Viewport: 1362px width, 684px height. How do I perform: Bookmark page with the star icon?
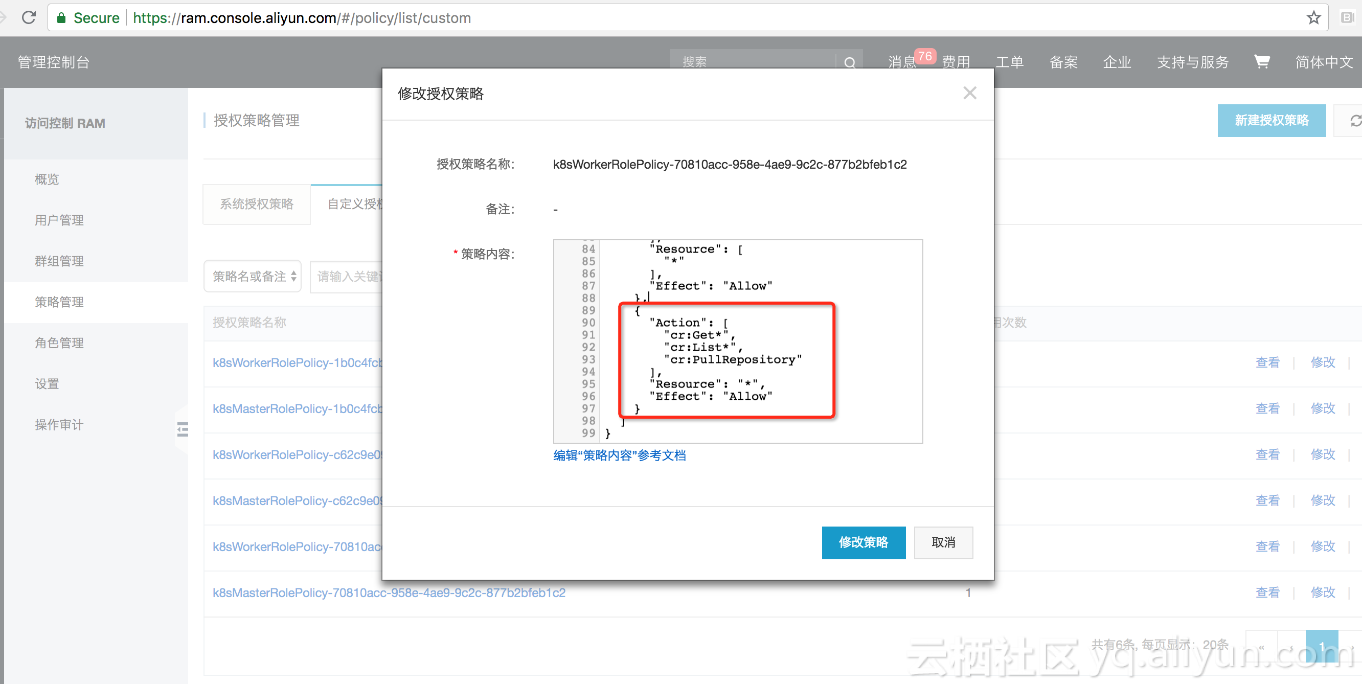1313,17
